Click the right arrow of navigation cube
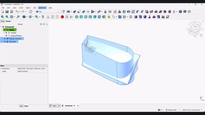The width and height of the screenshot is (205, 115). click(x=203, y=29)
